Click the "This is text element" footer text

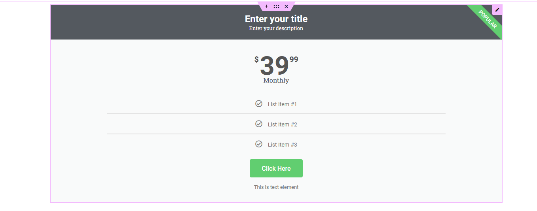pos(276,187)
